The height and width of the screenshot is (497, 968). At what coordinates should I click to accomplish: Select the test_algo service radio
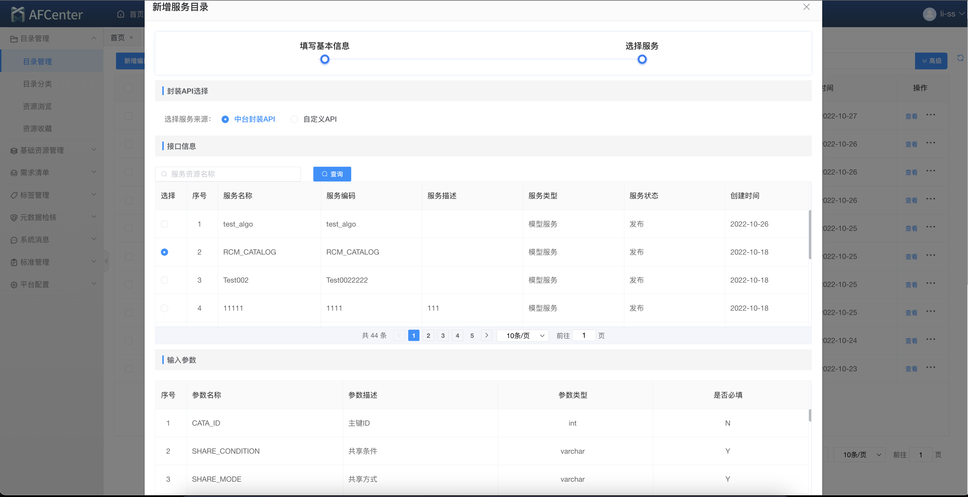(x=164, y=224)
